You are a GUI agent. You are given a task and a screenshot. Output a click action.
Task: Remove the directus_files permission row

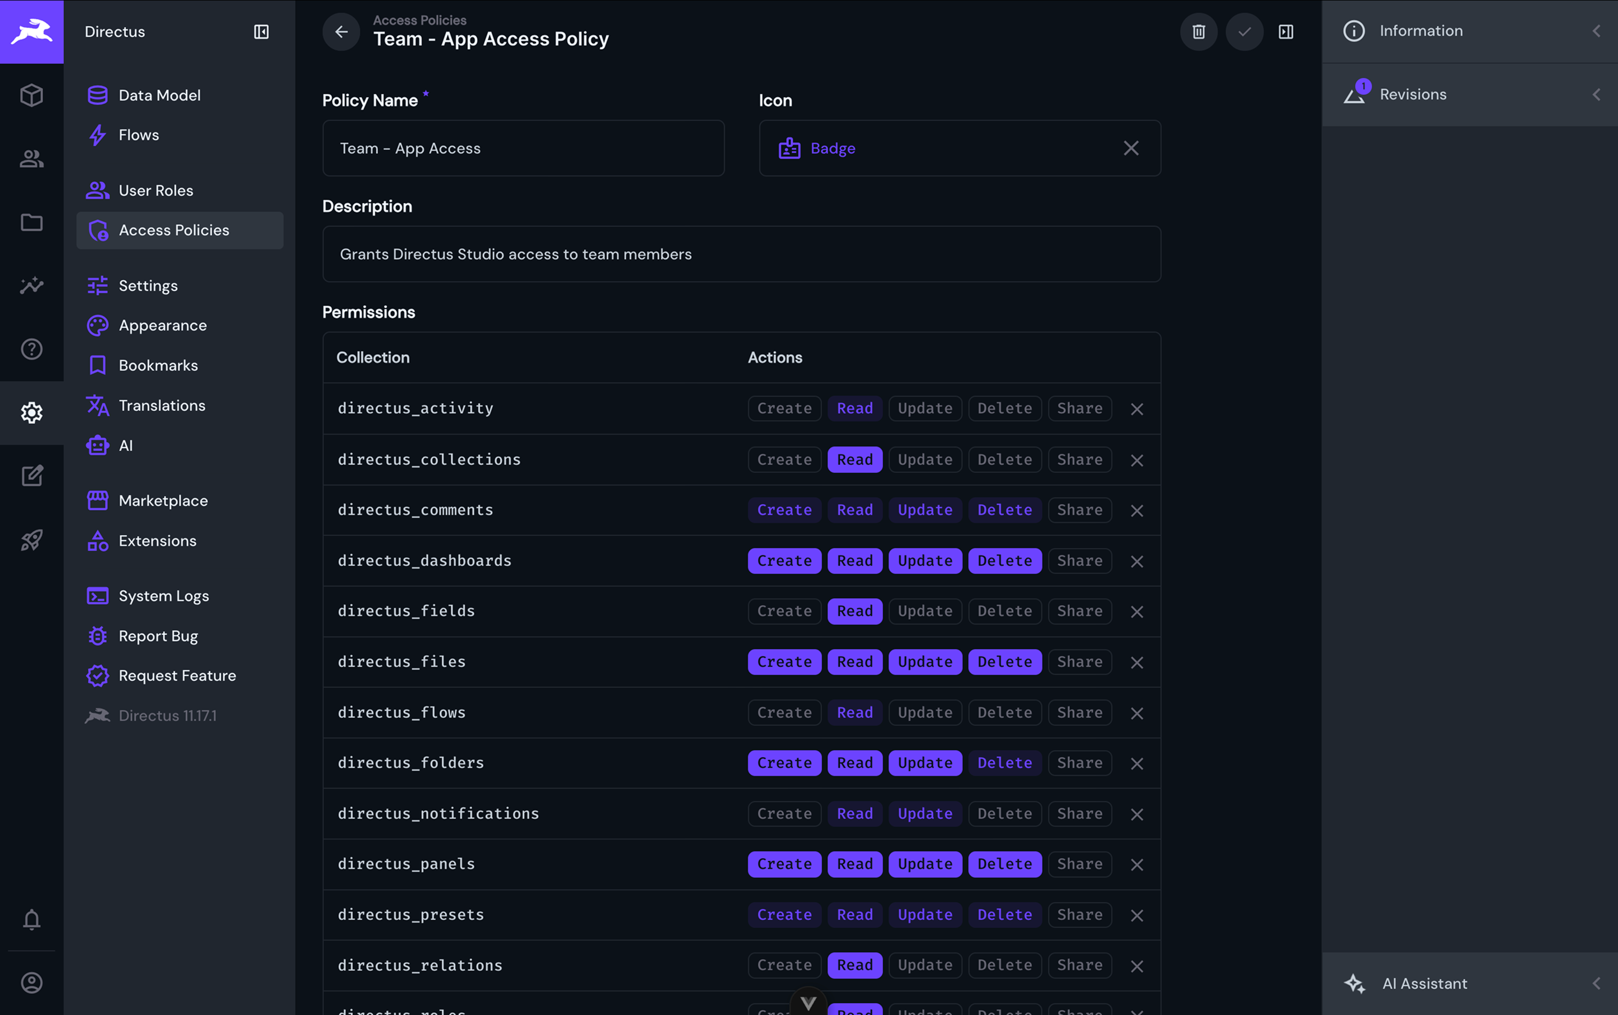tap(1136, 663)
